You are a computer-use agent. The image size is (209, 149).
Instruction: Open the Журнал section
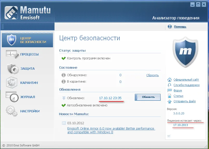click(27, 97)
